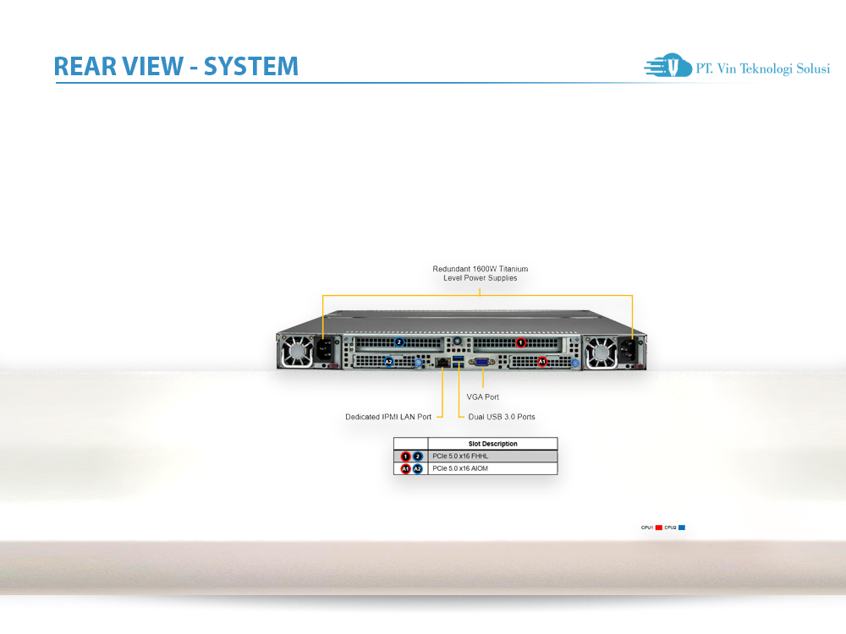Click the cloud logo icon of Vin Teknologi

(668, 65)
